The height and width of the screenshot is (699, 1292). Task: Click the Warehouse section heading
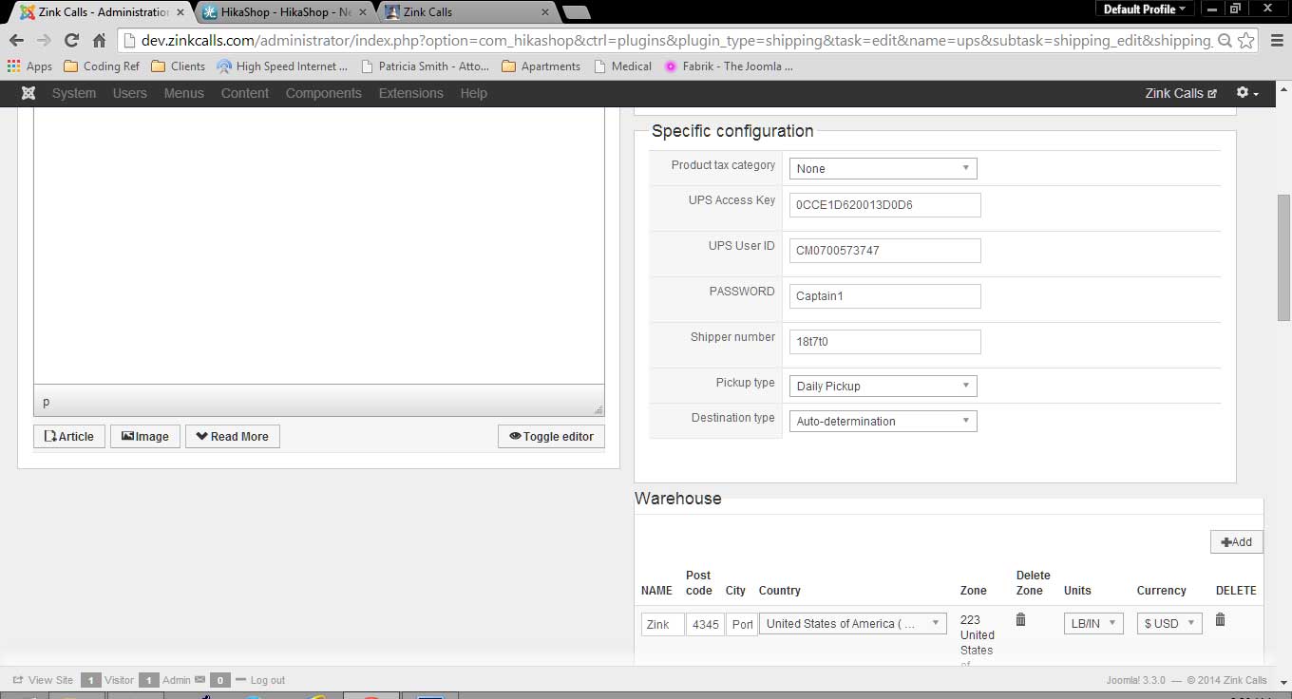click(x=678, y=499)
